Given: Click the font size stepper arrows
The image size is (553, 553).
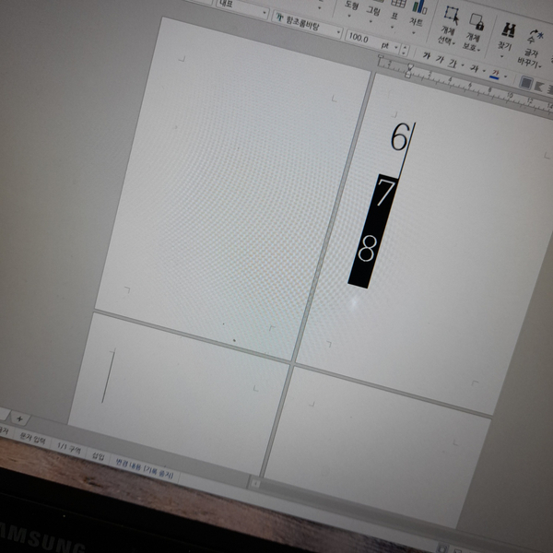Looking at the screenshot, I should 405,50.
